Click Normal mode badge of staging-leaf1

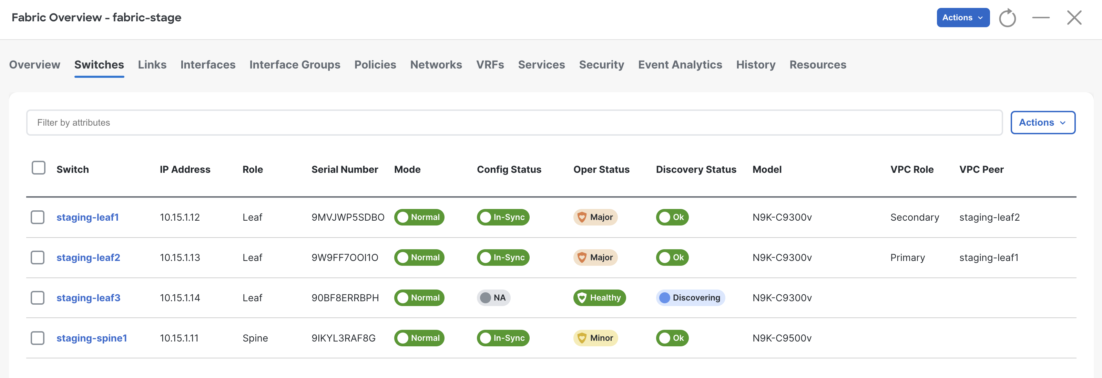[x=419, y=217]
